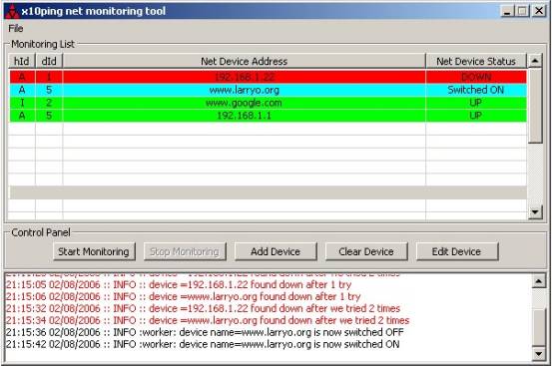Click dId value 1 in red row
This screenshot has width=552, height=366.
click(x=49, y=77)
